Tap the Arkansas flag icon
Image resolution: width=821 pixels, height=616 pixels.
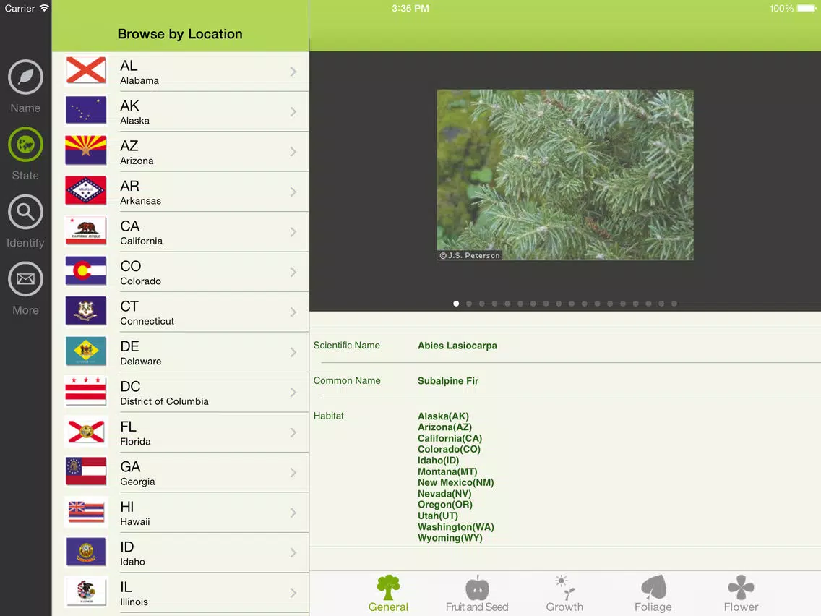pyautogui.click(x=86, y=191)
